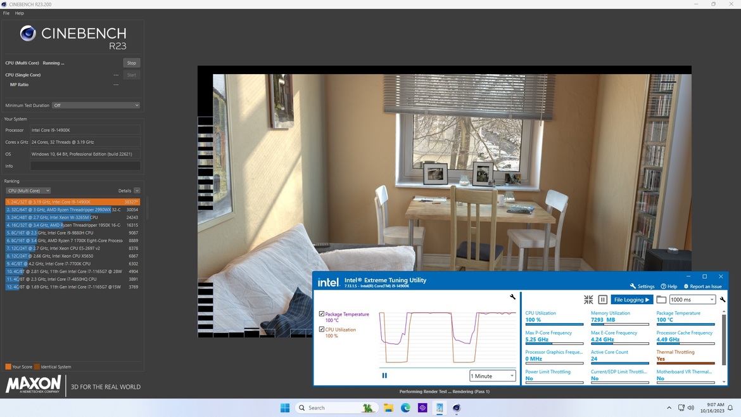The height and width of the screenshot is (417, 741).
Task: Open XTU Help
Action: click(669, 286)
